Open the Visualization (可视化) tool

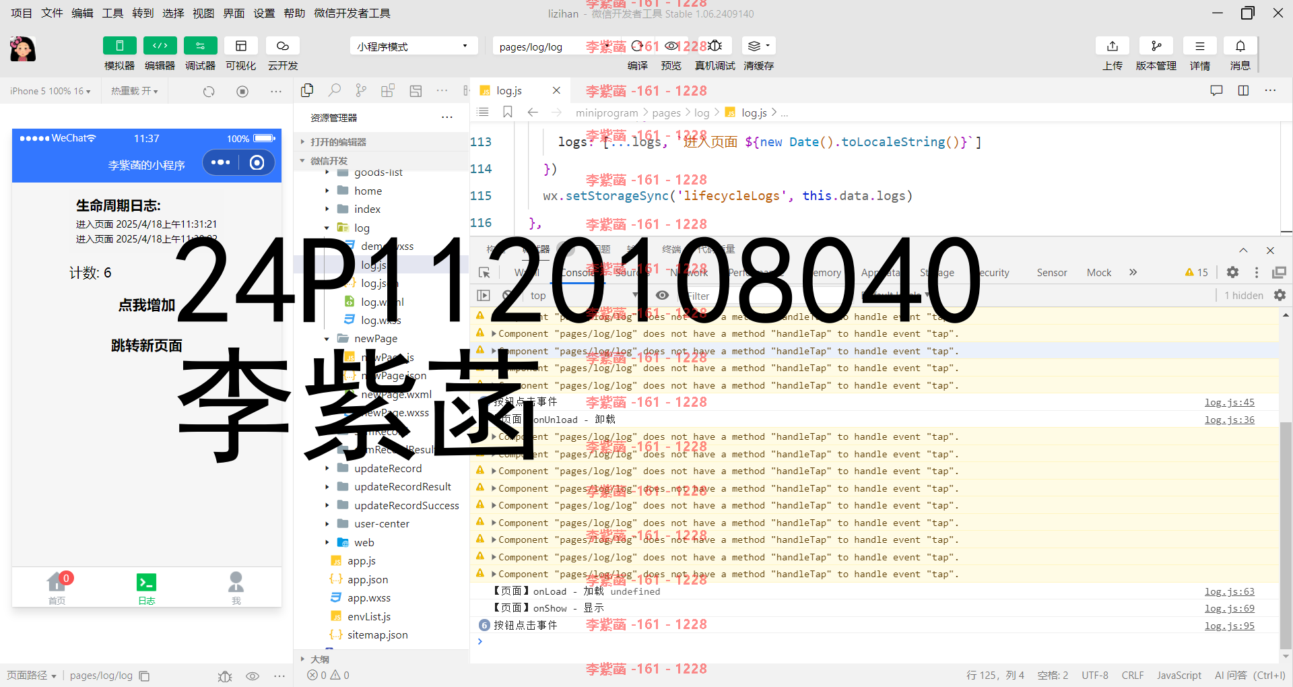click(240, 46)
